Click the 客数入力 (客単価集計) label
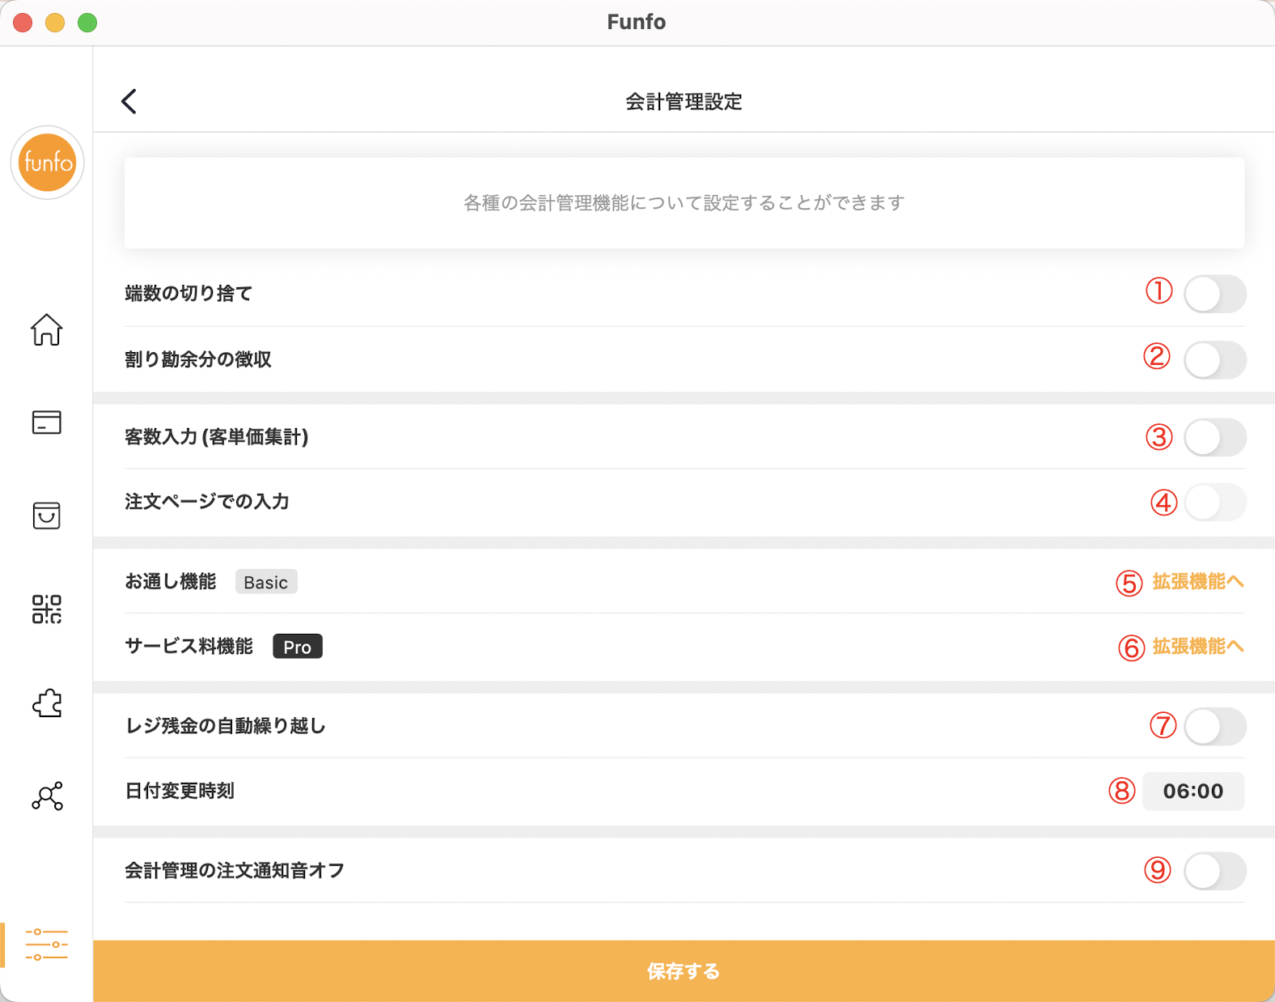1275x1002 pixels. pos(217,437)
